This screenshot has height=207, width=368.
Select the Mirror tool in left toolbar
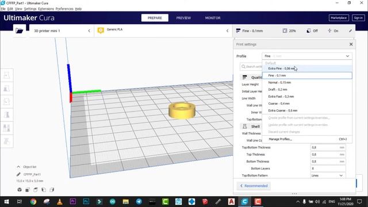[x=7, y=115]
